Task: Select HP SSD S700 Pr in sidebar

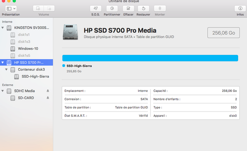Action: click(27, 62)
